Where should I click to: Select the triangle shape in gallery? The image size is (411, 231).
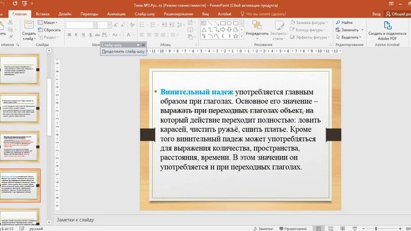pyautogui.click(x=204, y=30)
